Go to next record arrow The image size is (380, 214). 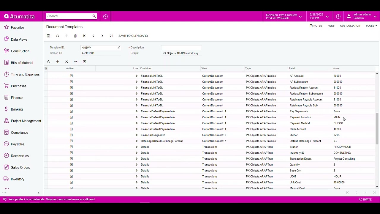pyautogui.click(x=102, y=36)
